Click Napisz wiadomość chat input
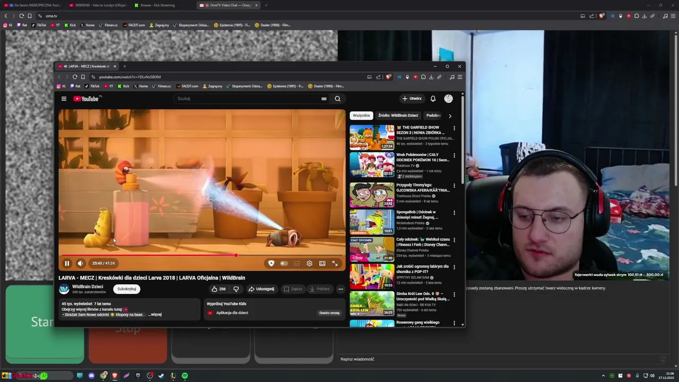The image size is (679, 382). point(499,359)
